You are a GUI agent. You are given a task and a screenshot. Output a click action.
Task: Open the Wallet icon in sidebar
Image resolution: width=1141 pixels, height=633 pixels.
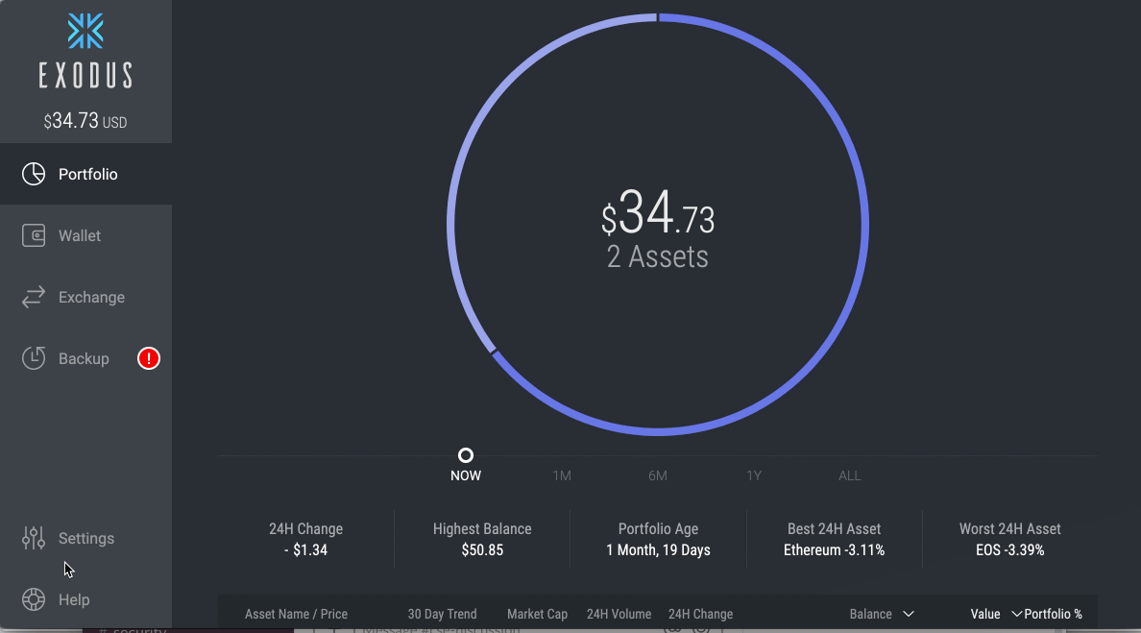point(34,235)
